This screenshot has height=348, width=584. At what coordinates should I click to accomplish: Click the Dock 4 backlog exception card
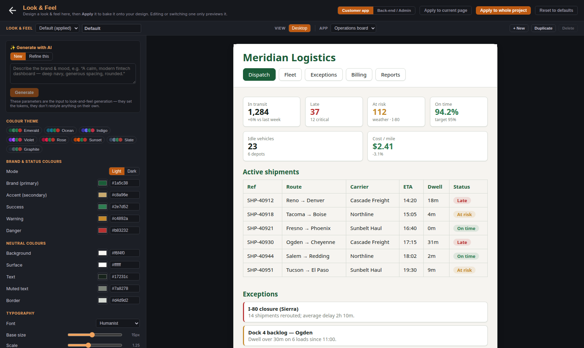click(365, 336)
